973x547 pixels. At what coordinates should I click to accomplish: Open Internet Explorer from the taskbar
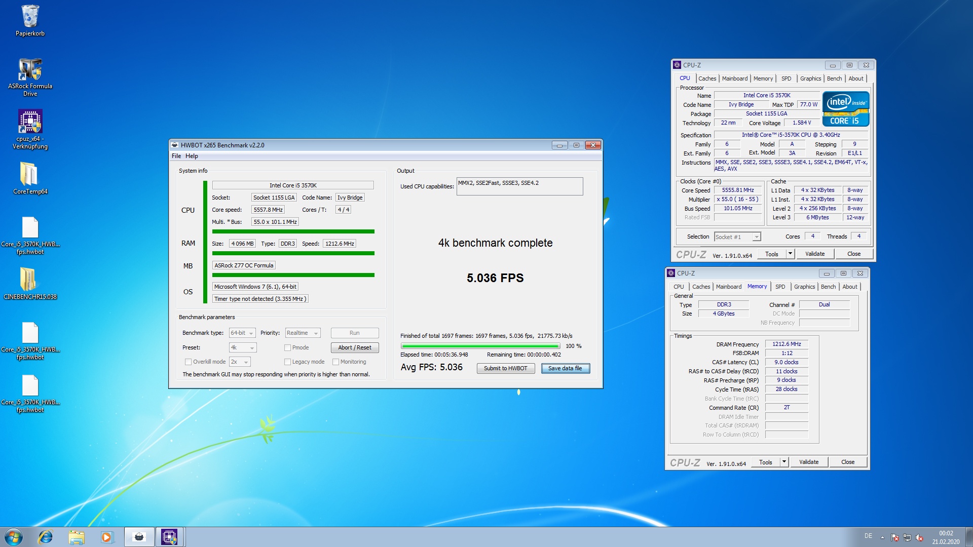tap(46, 537)
